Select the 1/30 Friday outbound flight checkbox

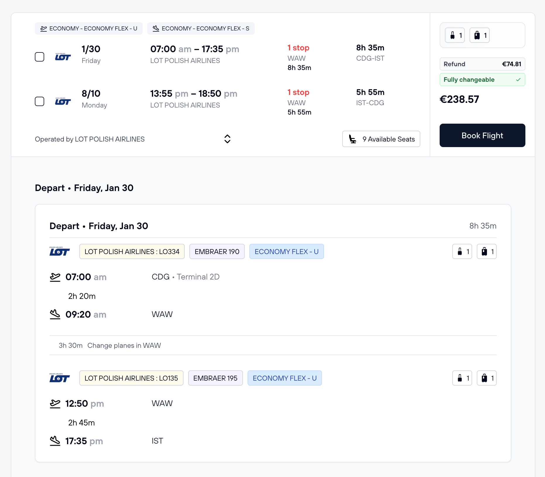pos(40,57)
